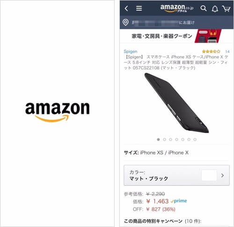Open the search magnifier icon
The width and height of the screenshot is (234, 227).
[203, 8]
